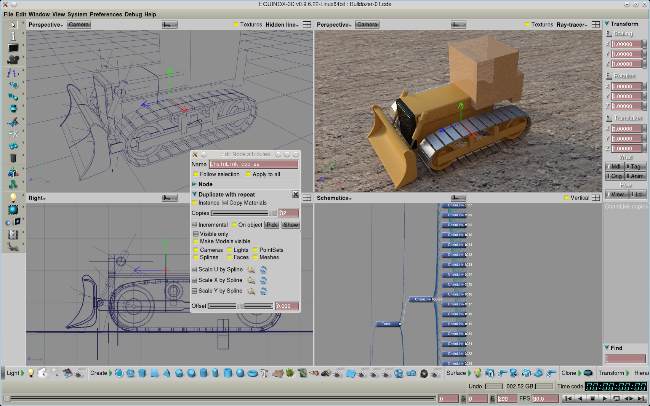Click the Copies slider
Viewport: 650px width, 406px height.
[244, 213]
